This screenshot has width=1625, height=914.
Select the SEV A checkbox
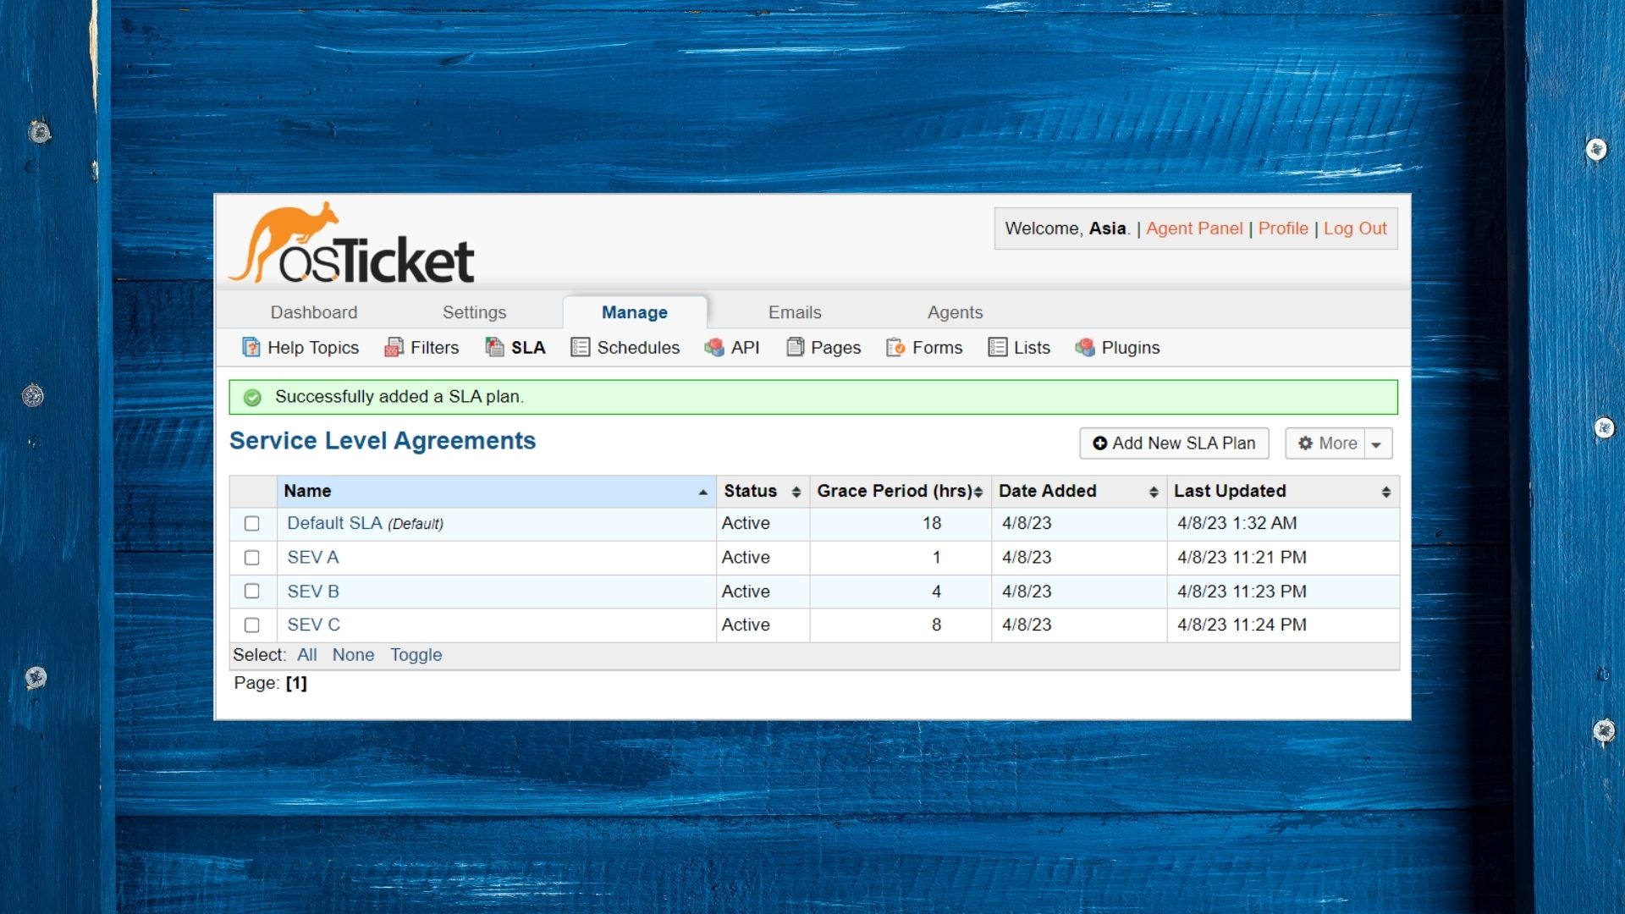252,558
